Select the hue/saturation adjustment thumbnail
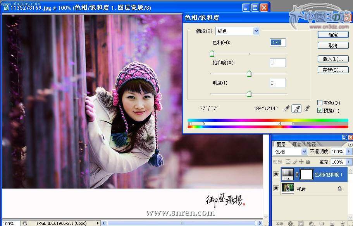This screenshot has height=226, width=353. 288,174
